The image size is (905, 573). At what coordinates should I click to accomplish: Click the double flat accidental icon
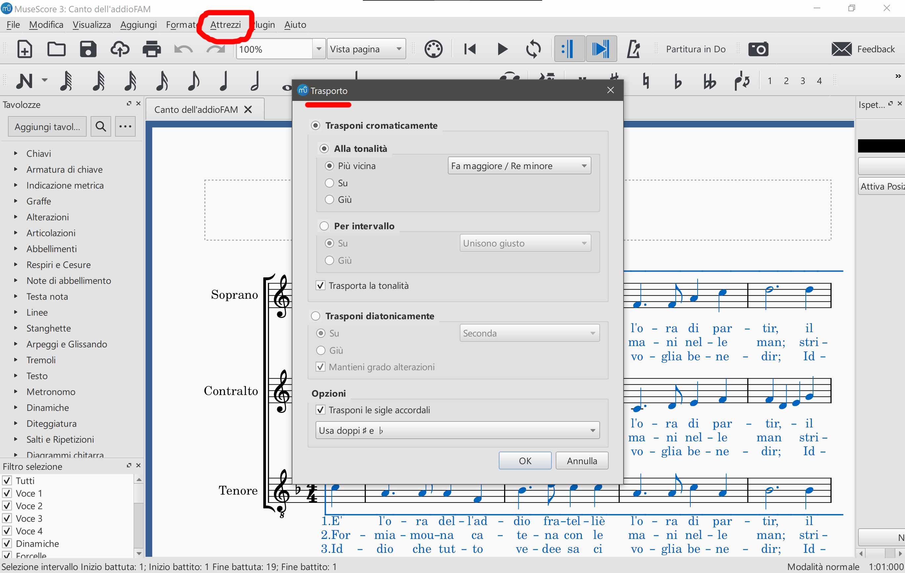coord(709,80)
